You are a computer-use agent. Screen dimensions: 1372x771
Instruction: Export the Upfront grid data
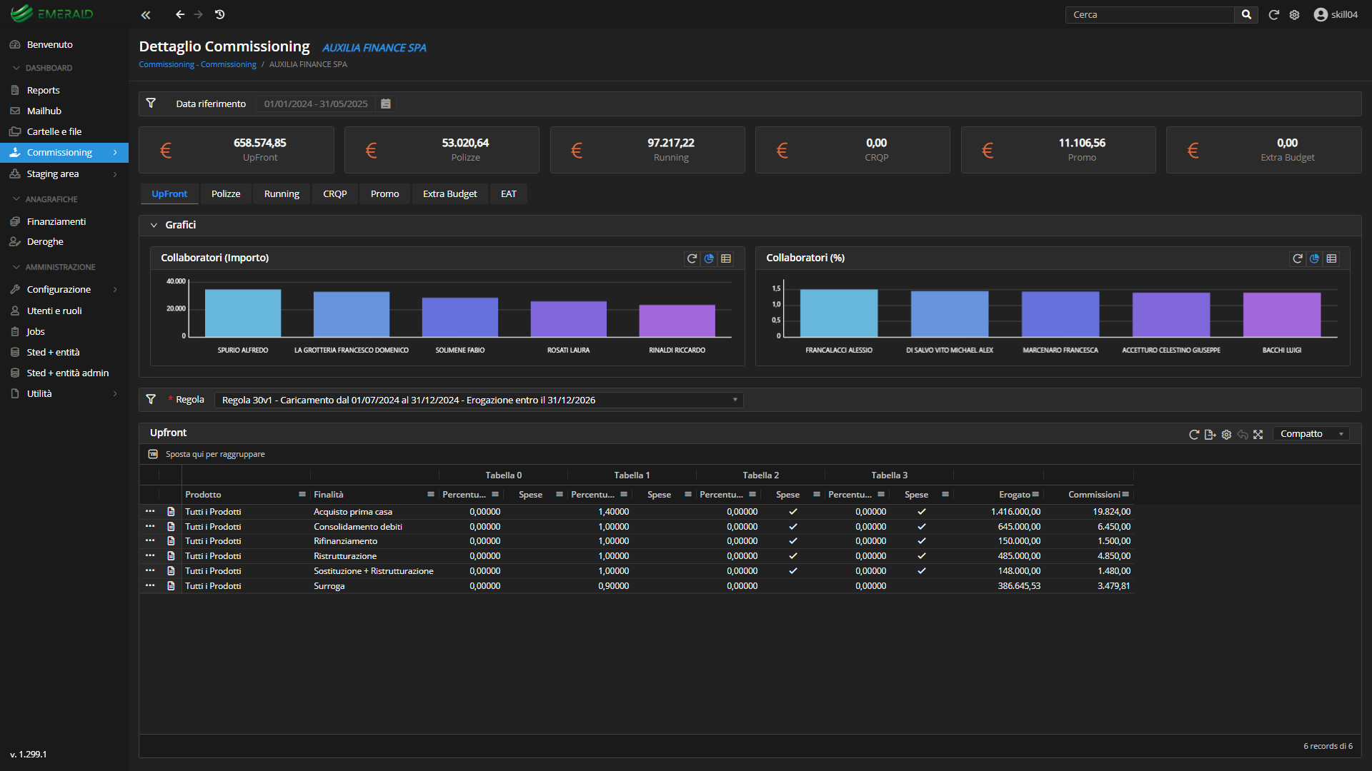(1210, 434)
